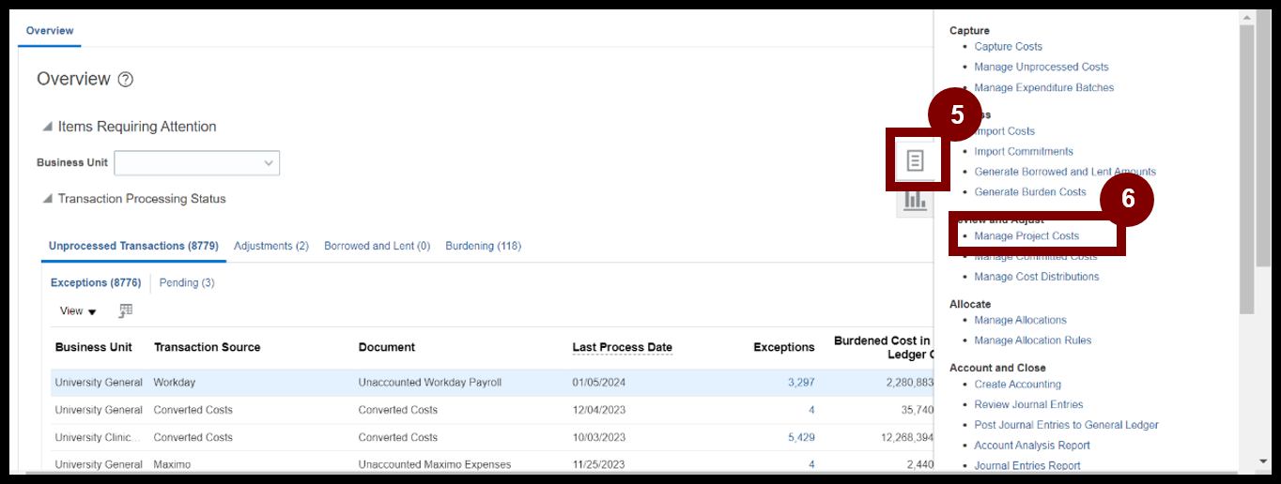Open Manage Expenditure Batches link

click(1044, 87)
